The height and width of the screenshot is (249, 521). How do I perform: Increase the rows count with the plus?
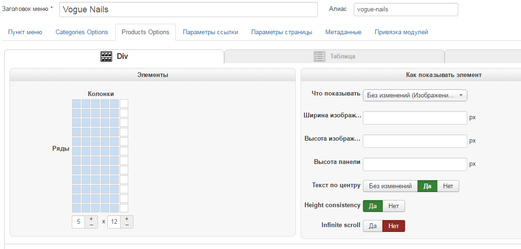[127, 219]
